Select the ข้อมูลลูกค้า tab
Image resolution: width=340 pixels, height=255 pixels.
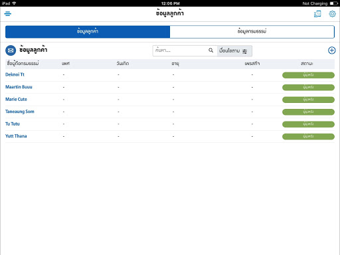88,32
